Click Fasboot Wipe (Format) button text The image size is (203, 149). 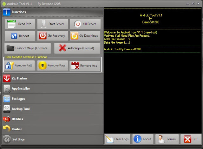[x=31, y=48]
